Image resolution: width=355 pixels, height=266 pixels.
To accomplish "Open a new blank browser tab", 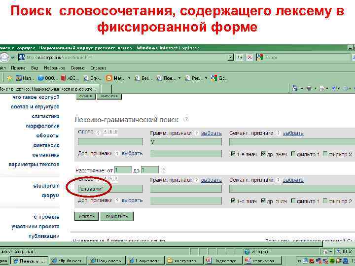I will (x=106, y=89).
